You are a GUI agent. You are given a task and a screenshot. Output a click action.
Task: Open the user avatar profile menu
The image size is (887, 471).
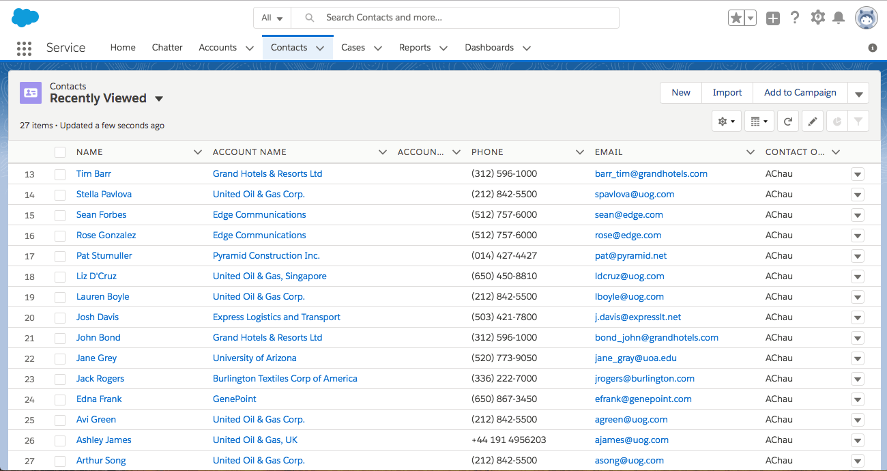[866, 18]
